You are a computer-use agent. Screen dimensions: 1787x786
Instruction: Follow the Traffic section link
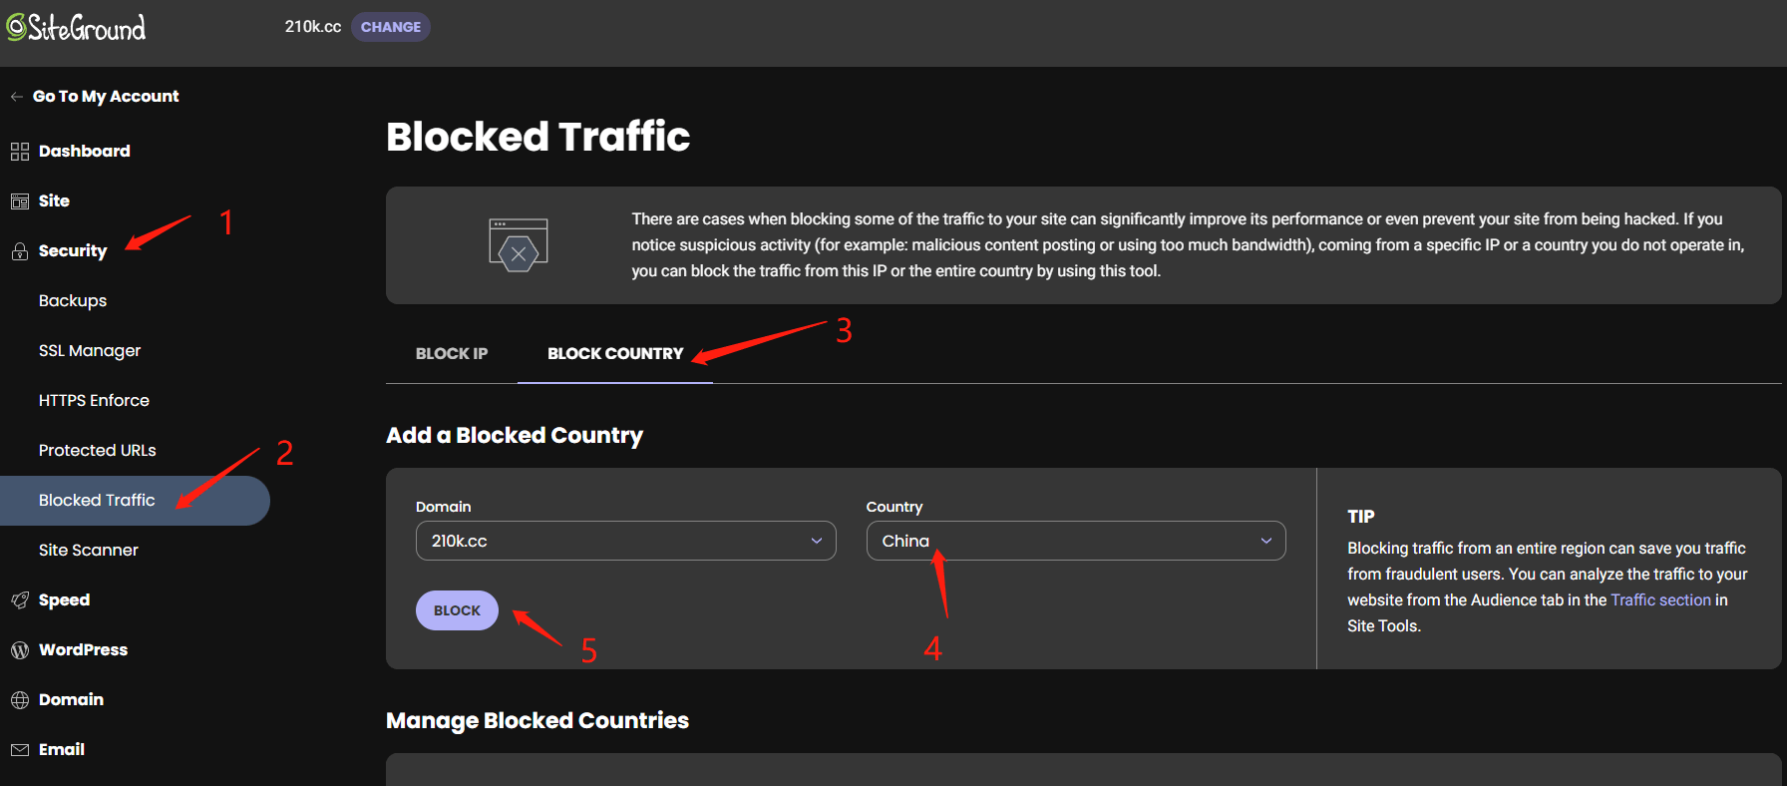[1660, 599]
